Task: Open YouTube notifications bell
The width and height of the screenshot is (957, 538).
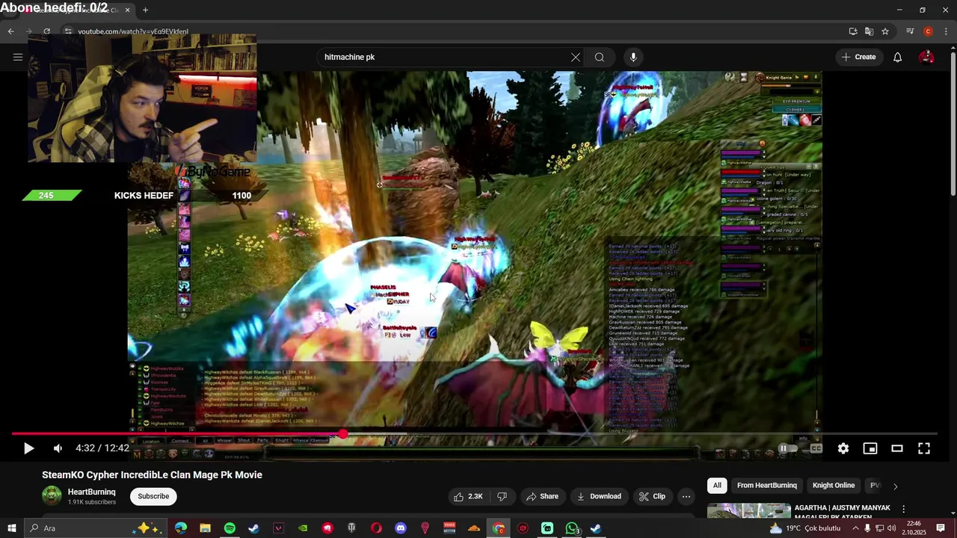Action: pyautogui.click(x=898, y=57)
